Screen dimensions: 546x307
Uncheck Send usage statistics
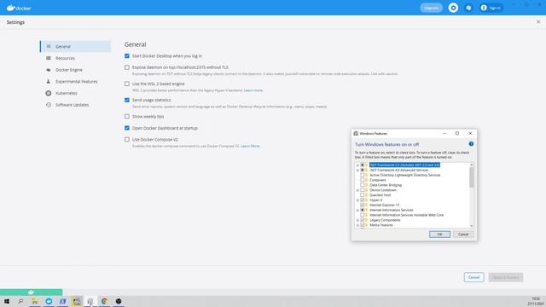click(x=127, y=100)
